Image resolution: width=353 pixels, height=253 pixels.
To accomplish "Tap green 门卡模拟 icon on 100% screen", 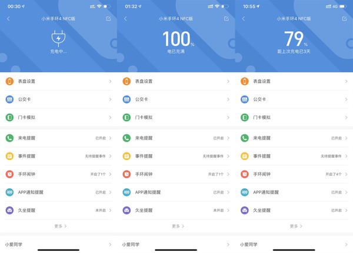I will point(126,117).
